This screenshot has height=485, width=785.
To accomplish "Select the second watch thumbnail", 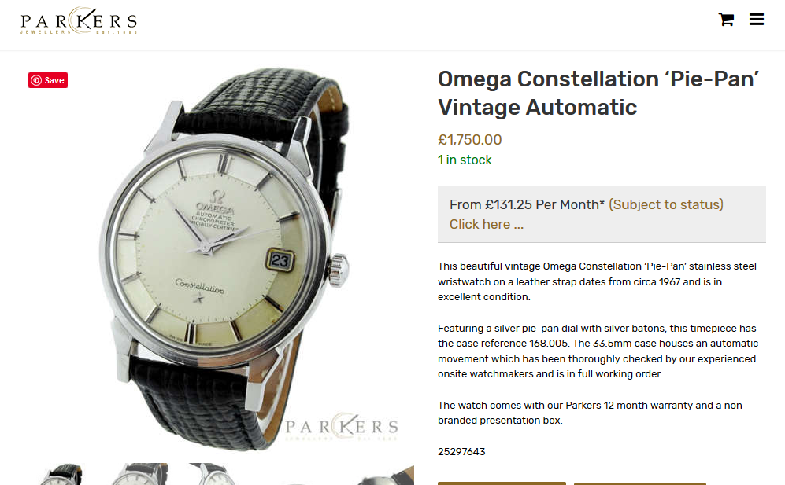I will coord(141,474).
